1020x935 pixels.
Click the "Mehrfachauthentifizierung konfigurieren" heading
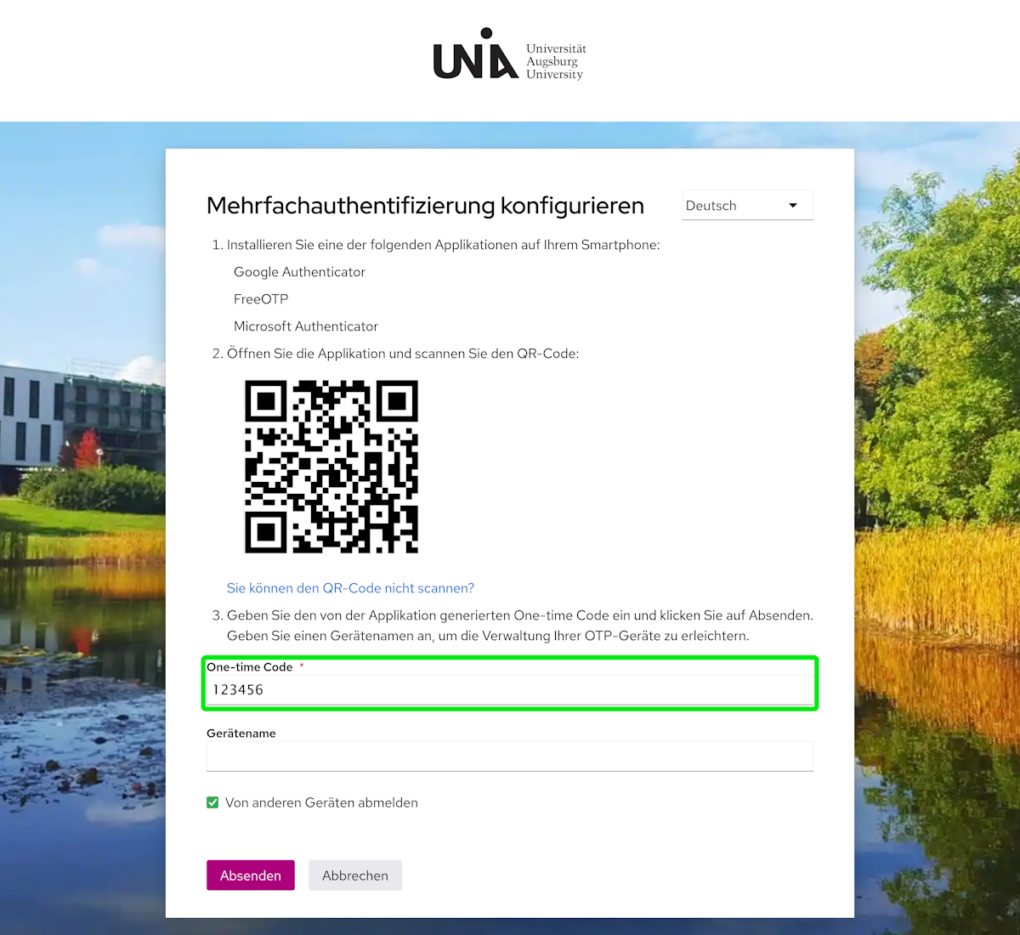click(425, 206)
